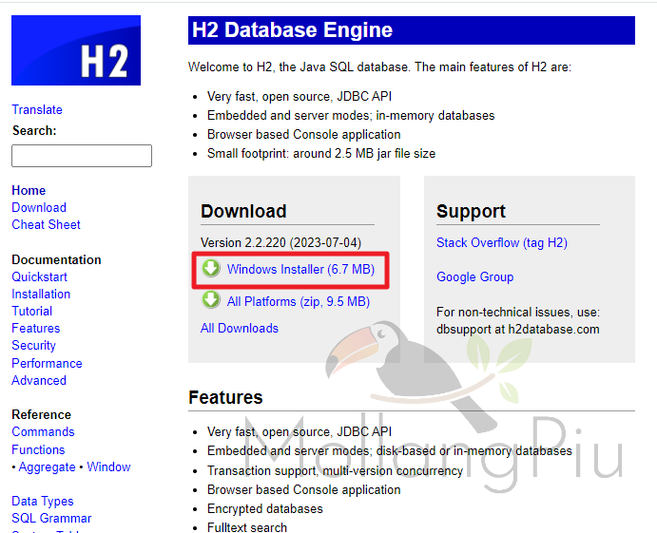
Task: Click the green download arrow beside All Platforms
Action: coord(211,300)
